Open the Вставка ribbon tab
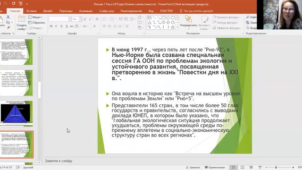The height and width of the screenshot is (170, 302). coord(32,11)
